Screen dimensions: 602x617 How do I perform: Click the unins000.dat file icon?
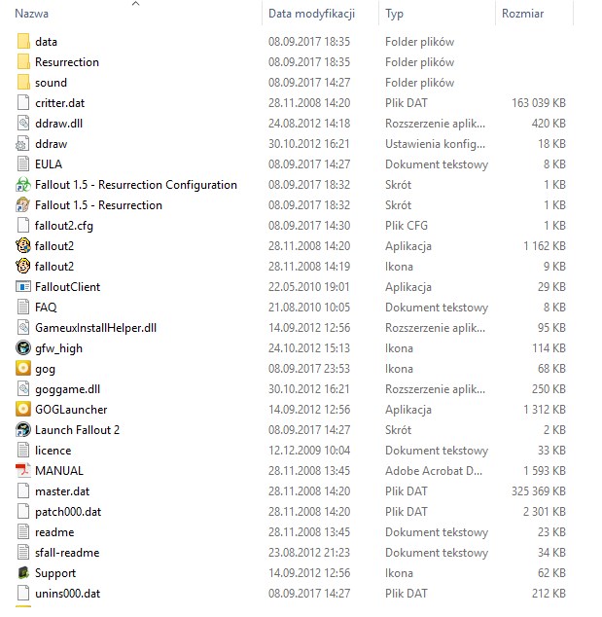click(23, 594)
